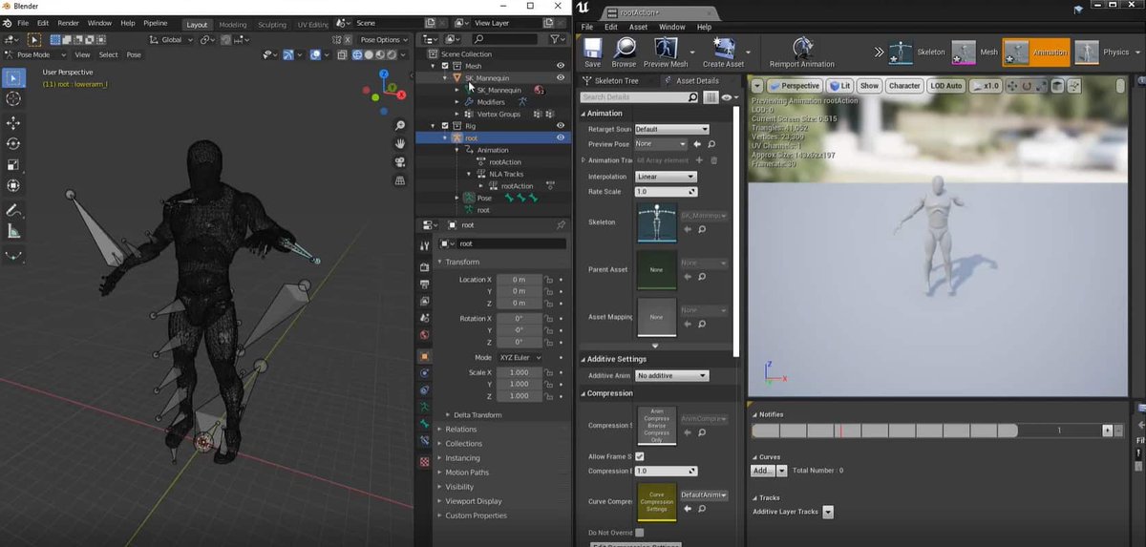Toggle the Allow Frame Stripping checkbox
The width and height of the screenshot is (1146, 547).
[x=640, y=456]
